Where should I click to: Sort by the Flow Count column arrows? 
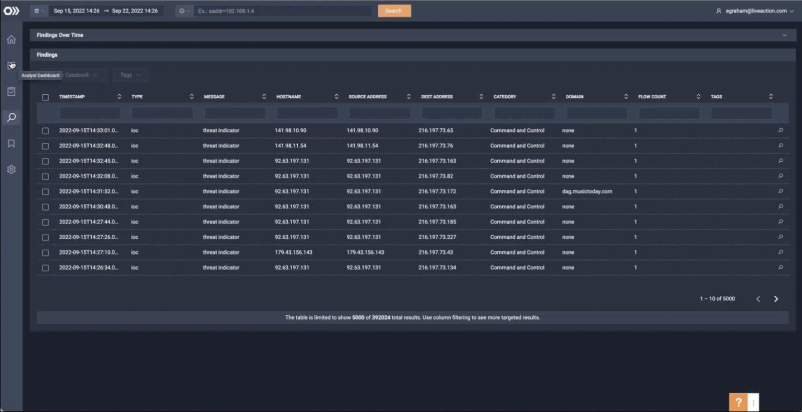(x=698, y=96)
